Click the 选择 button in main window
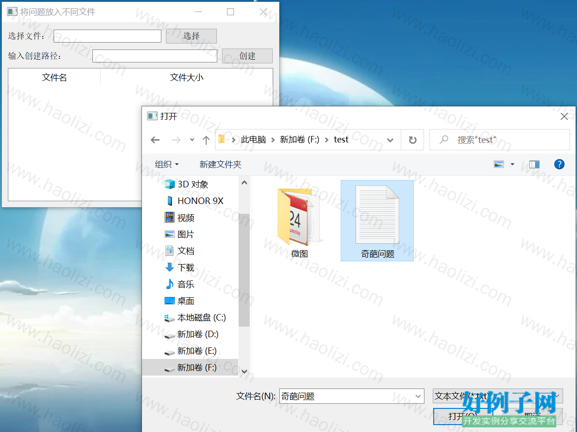Viewport: 577px width, 432px height. click(191, 36)
